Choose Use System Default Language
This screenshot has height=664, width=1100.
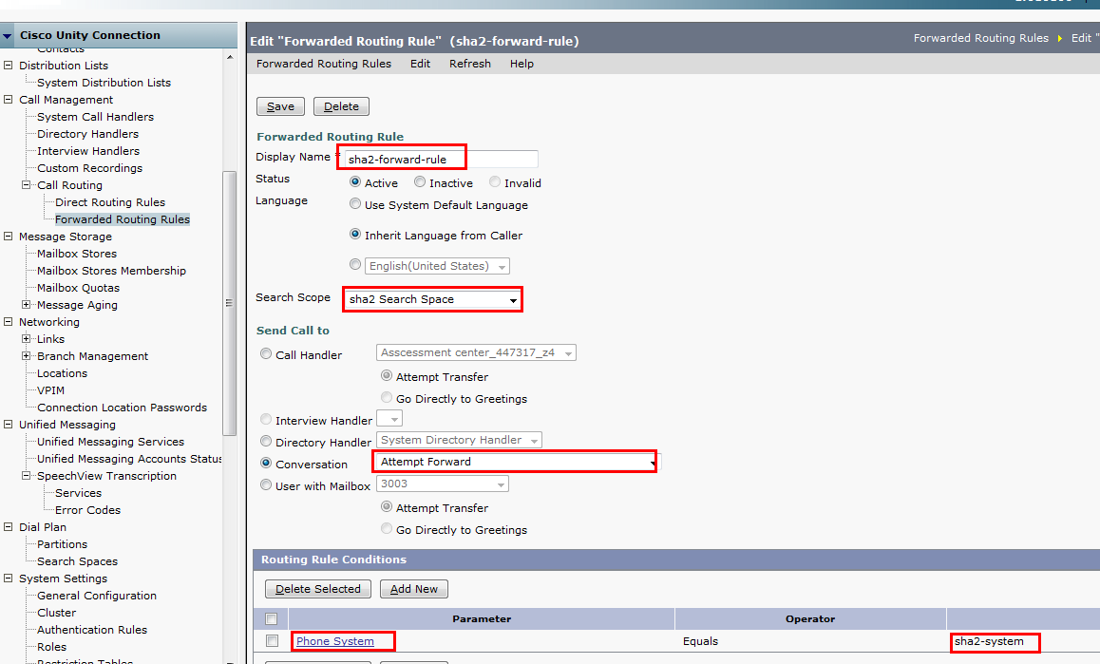pyautogui.click(x=355, y=204)
